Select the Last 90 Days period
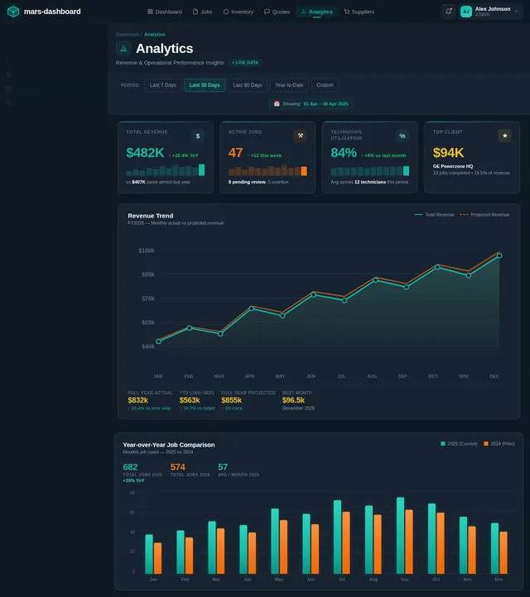The width and height of the screenshot is (530, 597). pos(248,85)
